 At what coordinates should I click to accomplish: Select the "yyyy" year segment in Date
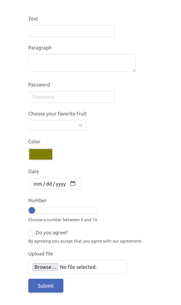[61, 184]
